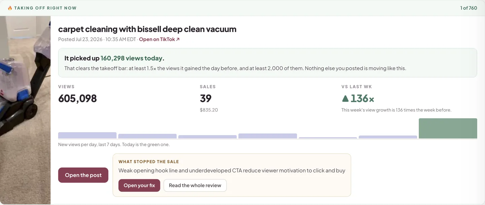
Task: Select the second purple bar in the chart
Action: coord(147,136)
